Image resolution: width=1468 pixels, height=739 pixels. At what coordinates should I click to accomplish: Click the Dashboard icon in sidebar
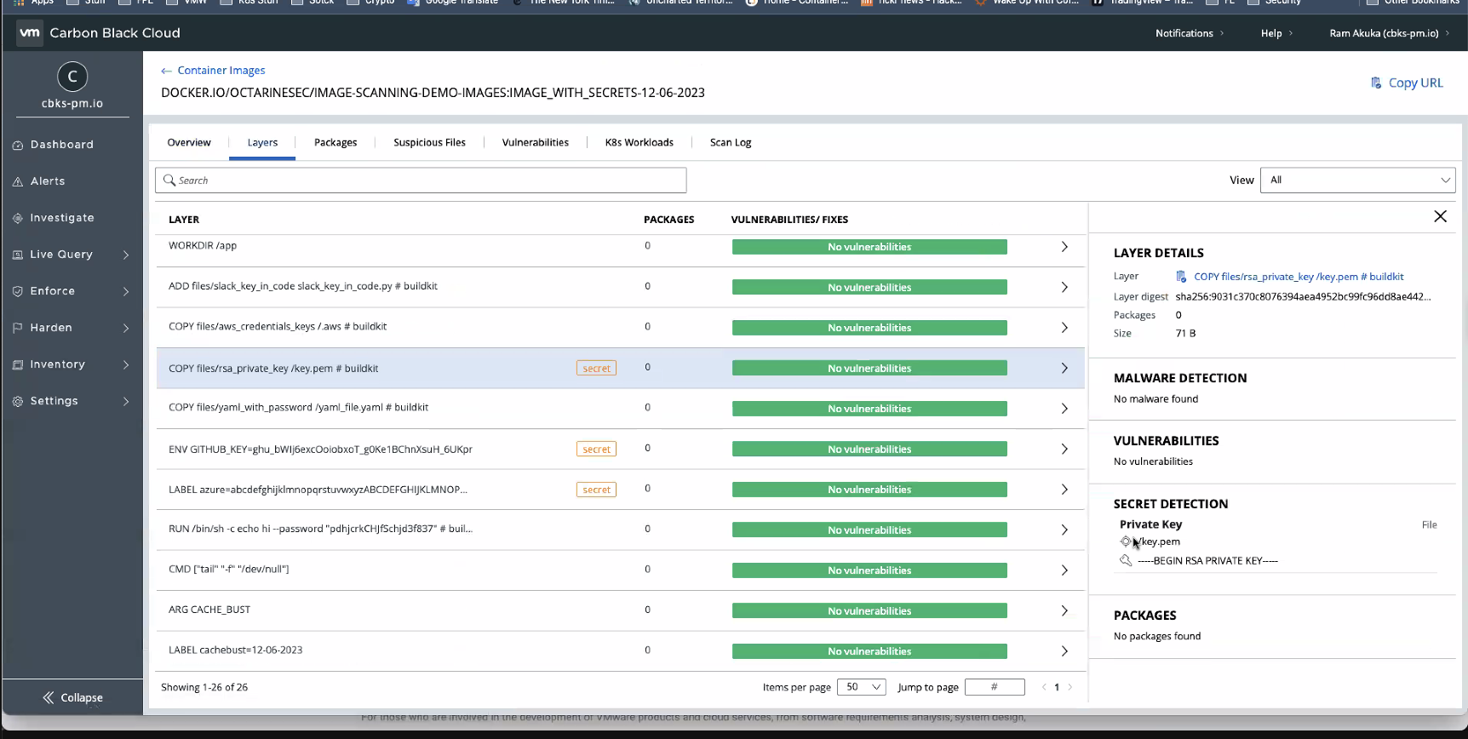pos(18,145)
